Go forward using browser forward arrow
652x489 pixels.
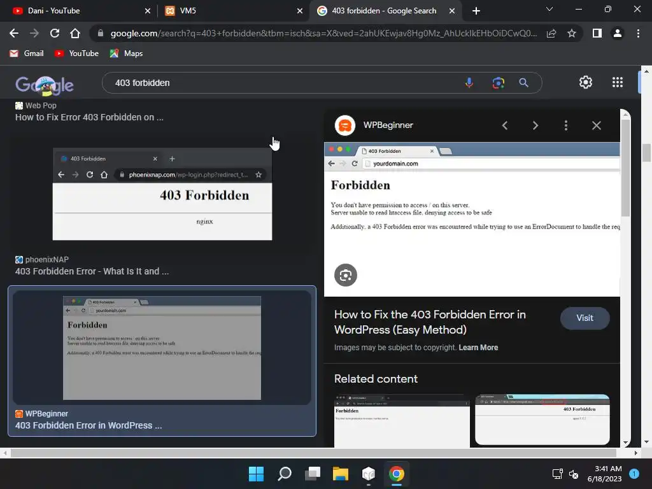pyautogui.click(x=34, y=33)
